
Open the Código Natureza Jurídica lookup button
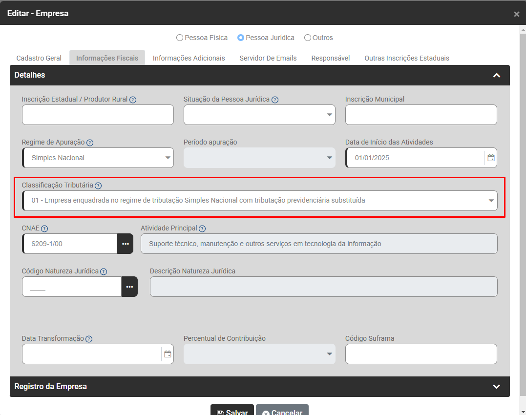coord(129,287)
